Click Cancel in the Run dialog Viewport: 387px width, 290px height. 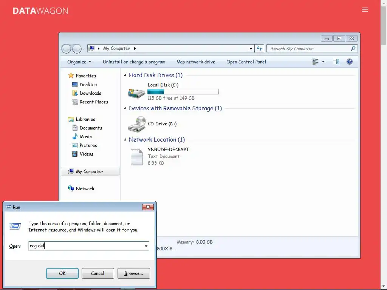[x=98, y=273]
